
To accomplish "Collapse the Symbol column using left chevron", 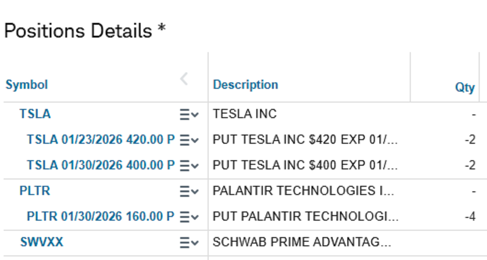I will [184, 79].
